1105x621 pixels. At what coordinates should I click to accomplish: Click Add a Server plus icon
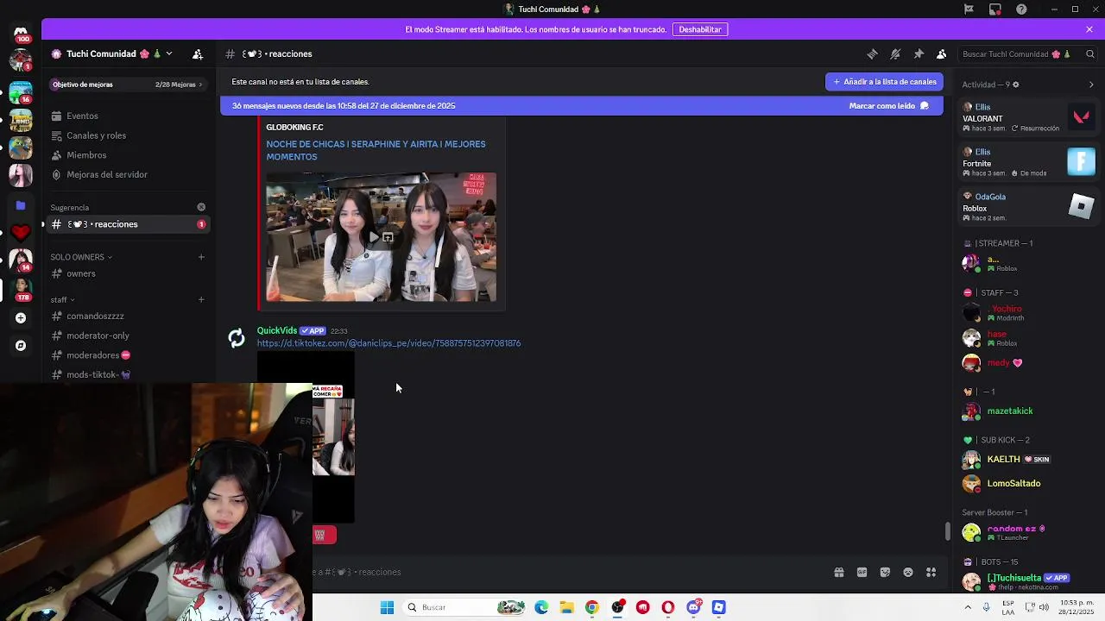pos(21,317)
